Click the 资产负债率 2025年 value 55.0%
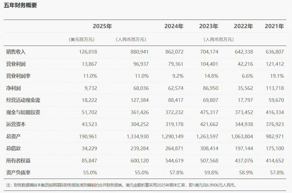This screenshot has height=193, width=292. (91, 173)
